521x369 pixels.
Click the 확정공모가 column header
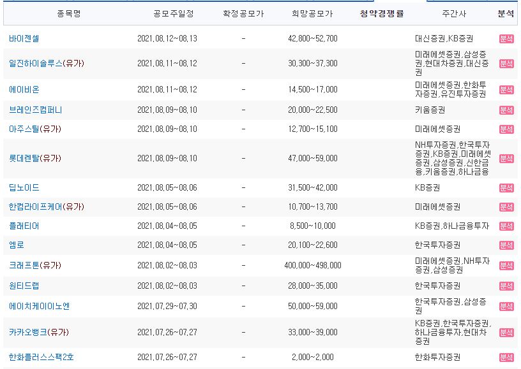pyautogui.click(x=243, y=13)
